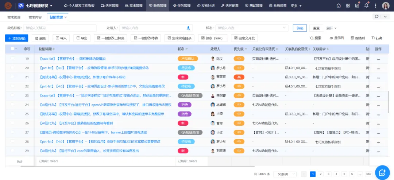Screen dimensions: 394x180
Task: Expand the 50条/页 page size dropdown
Action: tap(284, 174)
